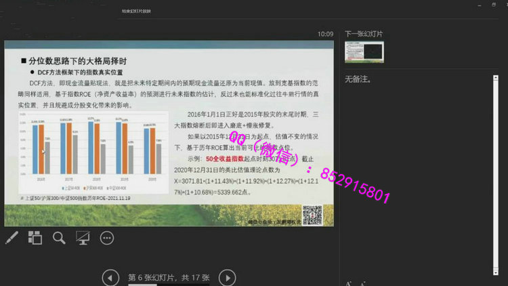Toggle black out slide show screen
The width and height of the screenshot is (508, 286).
[83, 238]
